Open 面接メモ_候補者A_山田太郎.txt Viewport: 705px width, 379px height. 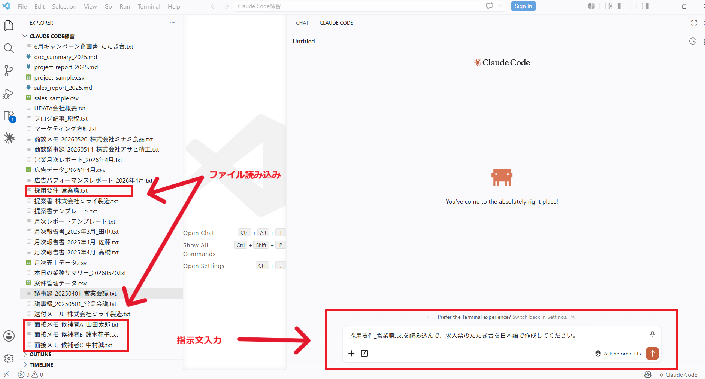(102, 324)
